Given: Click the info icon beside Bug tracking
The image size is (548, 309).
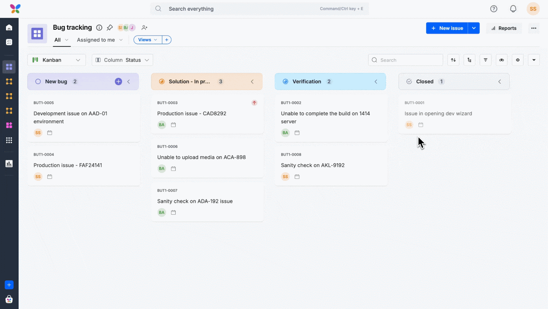Looking at the screenshot, I should point(99,28).
